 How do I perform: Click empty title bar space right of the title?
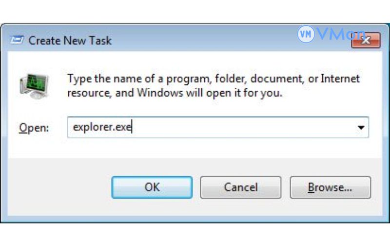(x=205, y=41)
